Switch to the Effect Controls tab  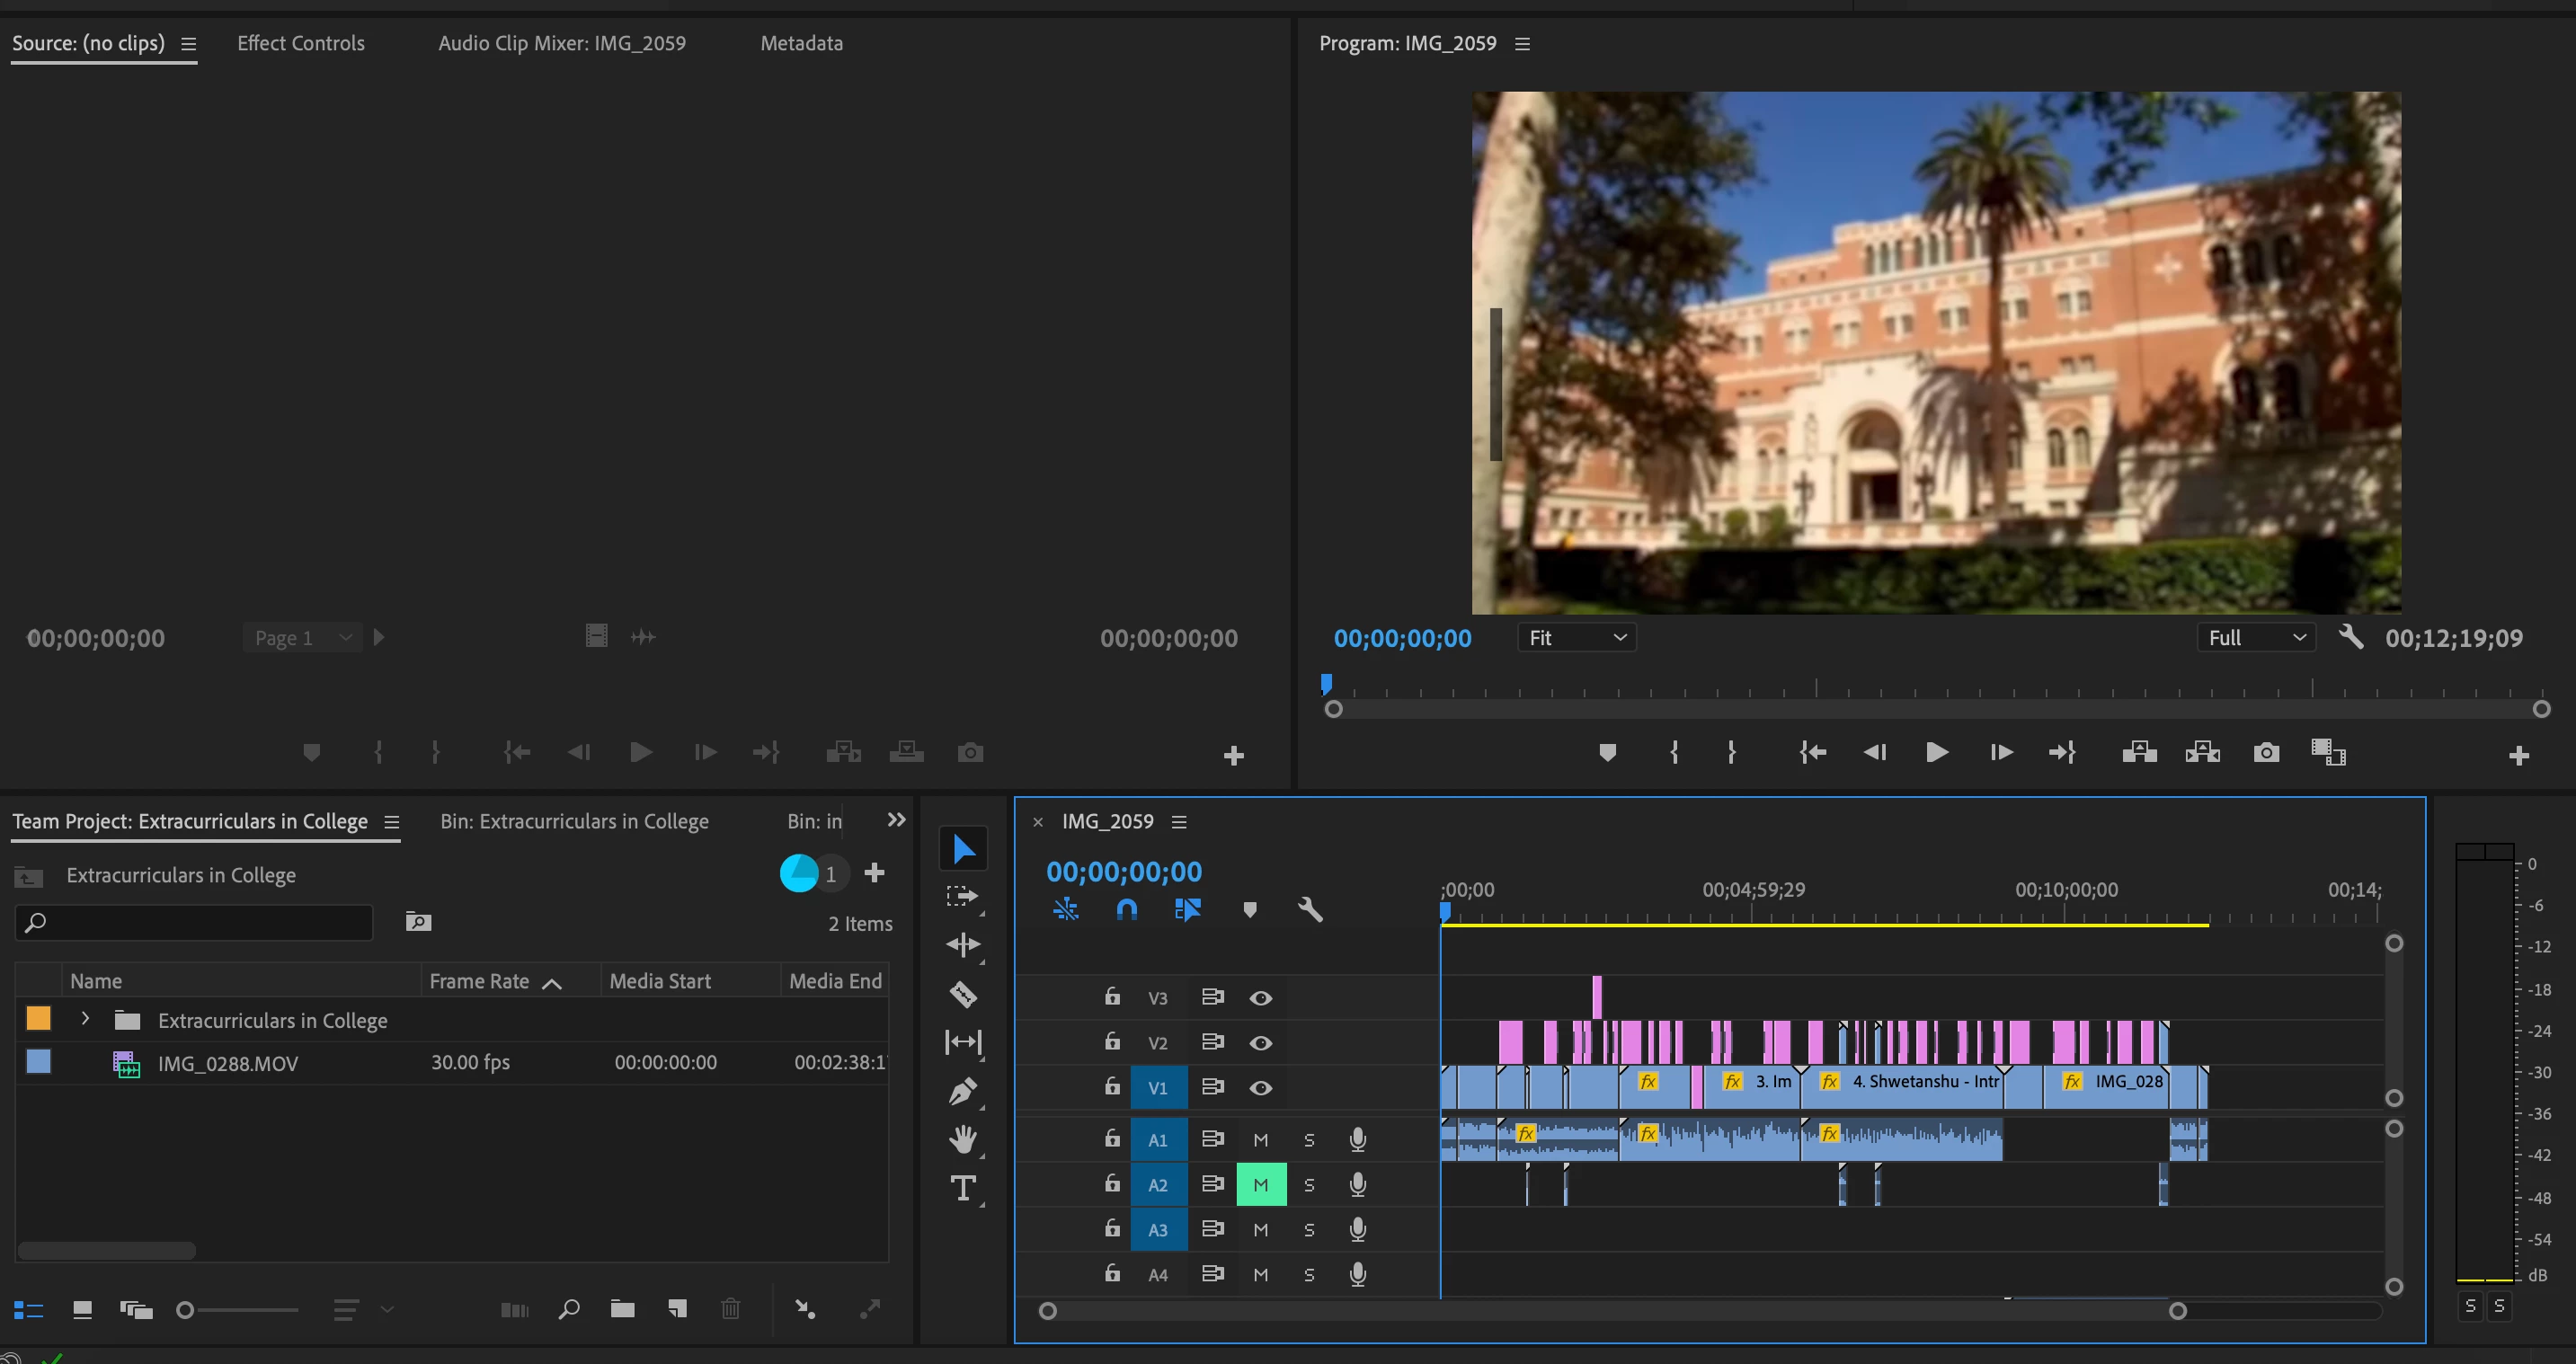300,43
